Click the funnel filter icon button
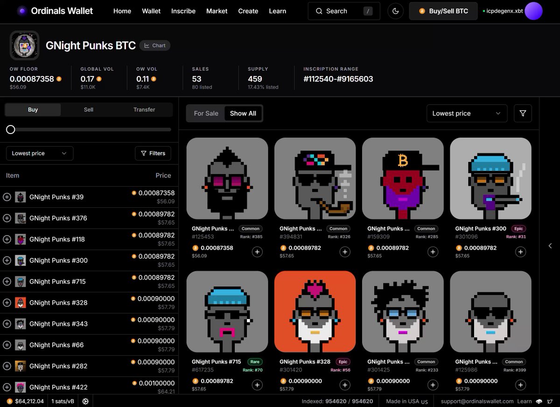 523,113
